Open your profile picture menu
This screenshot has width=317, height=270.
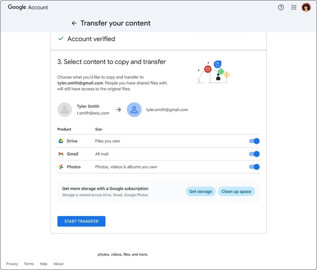point(306,7)
